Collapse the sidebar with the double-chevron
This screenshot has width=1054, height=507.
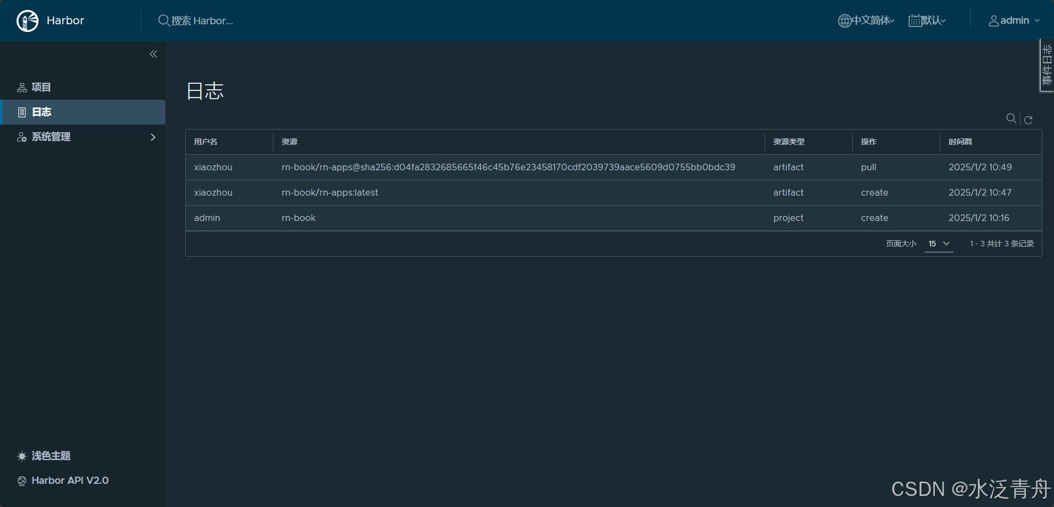pos(153,53)
